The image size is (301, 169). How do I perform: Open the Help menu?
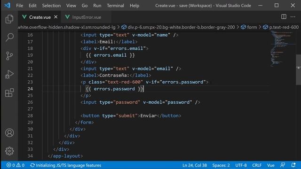(135, 6)
